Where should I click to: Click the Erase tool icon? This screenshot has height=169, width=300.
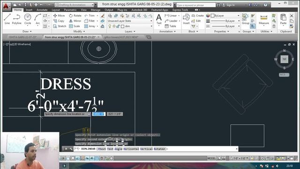[x=103, y=15]
